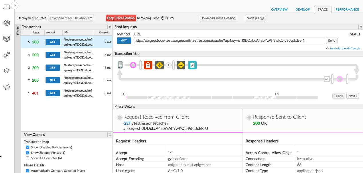363x173 pixels.
Task: Open the analytics dashboard icon in left sidebar
Action: (6, 39)
